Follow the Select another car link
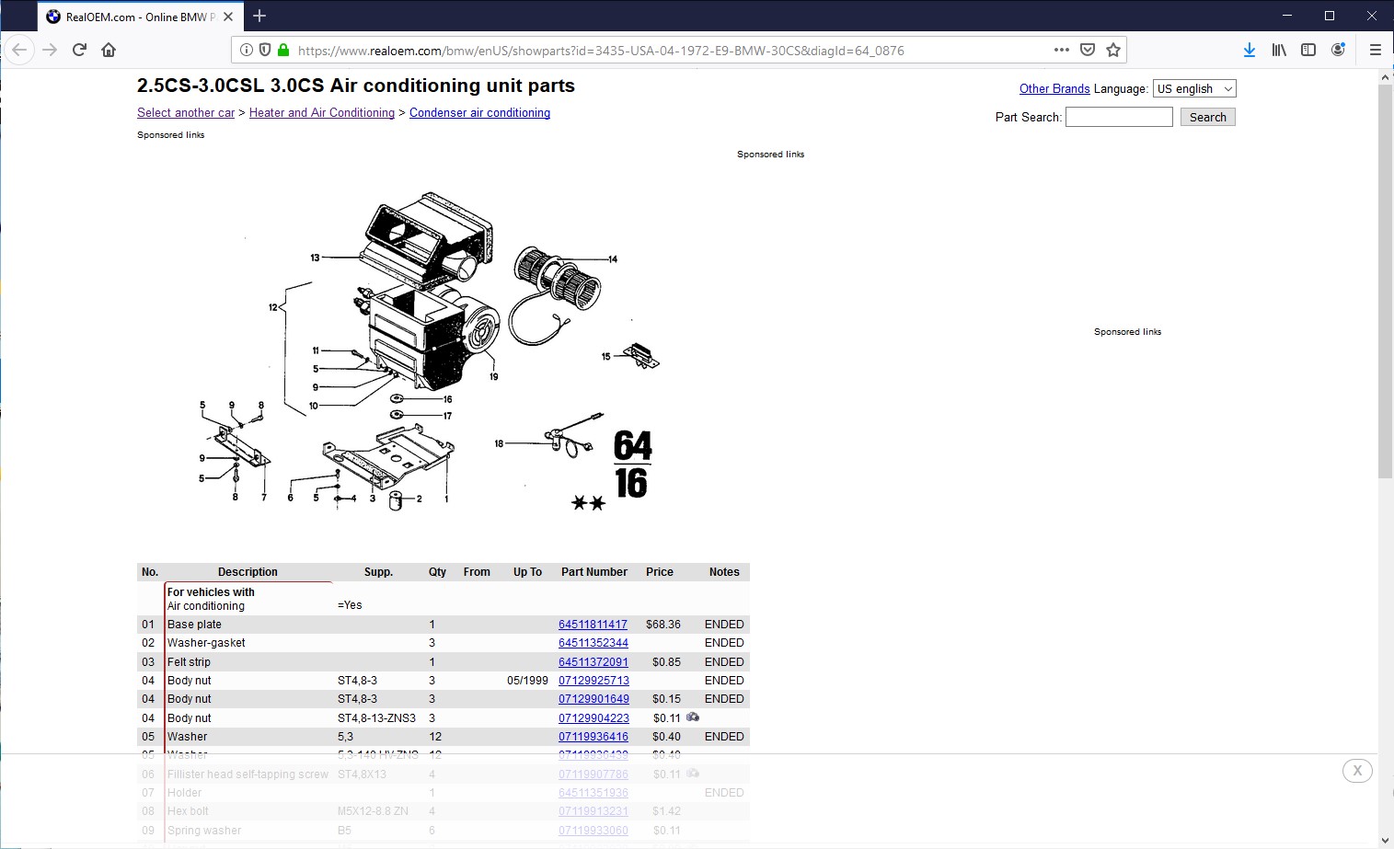This screenshot has width=1394, height=849. pos(186,112)
